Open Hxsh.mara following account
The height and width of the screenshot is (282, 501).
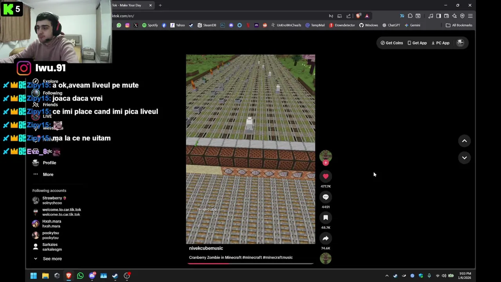click(x=47, y=224)
